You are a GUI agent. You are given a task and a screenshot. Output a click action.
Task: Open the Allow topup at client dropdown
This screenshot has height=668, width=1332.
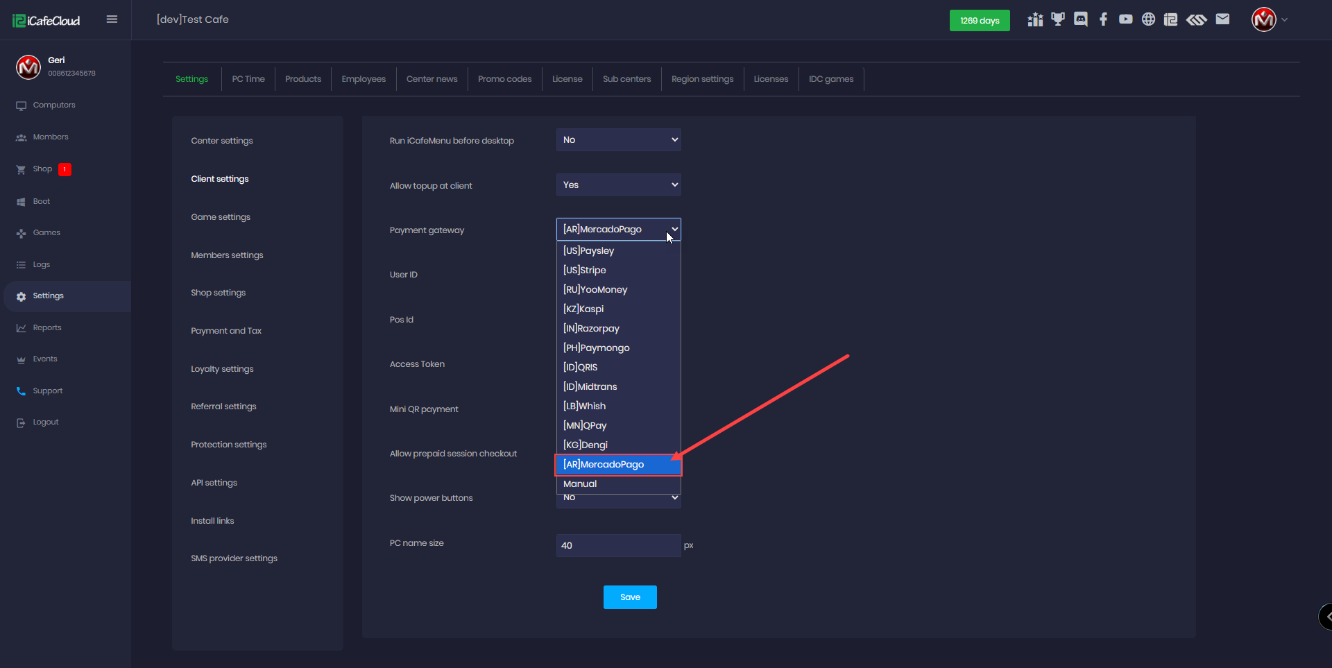[x=618, y=185]
